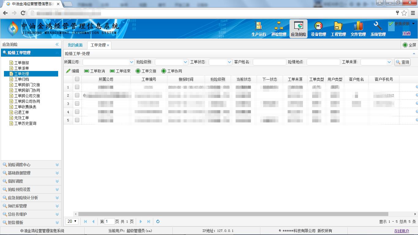Open the 所属公司 dropdown
Viewport: 418px width, 235px height.
tap(132, 62)
